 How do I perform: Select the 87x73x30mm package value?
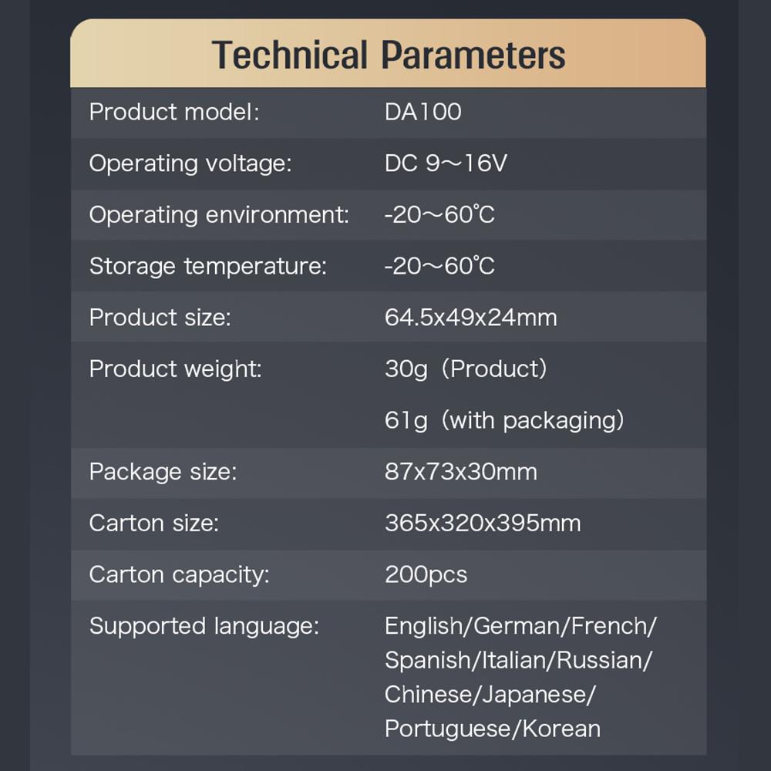pyautogui.click(x=460, y=471)
